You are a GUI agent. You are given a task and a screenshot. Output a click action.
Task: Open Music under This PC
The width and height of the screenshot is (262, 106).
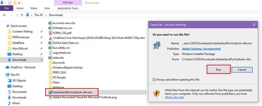pyautogui.click(x=16, y=103)
